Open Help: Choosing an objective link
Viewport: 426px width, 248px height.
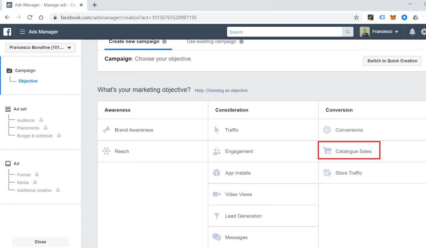(221, 91)
